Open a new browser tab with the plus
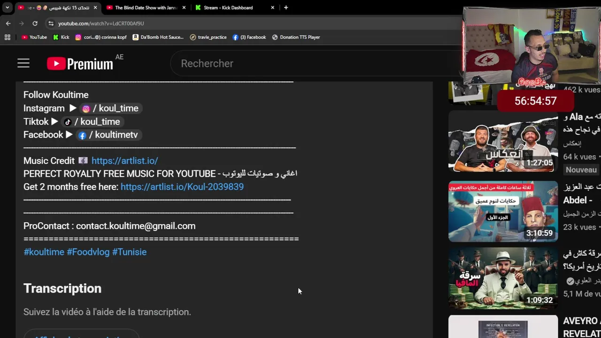This screenshot has width=601, height=338. point(286,8)
